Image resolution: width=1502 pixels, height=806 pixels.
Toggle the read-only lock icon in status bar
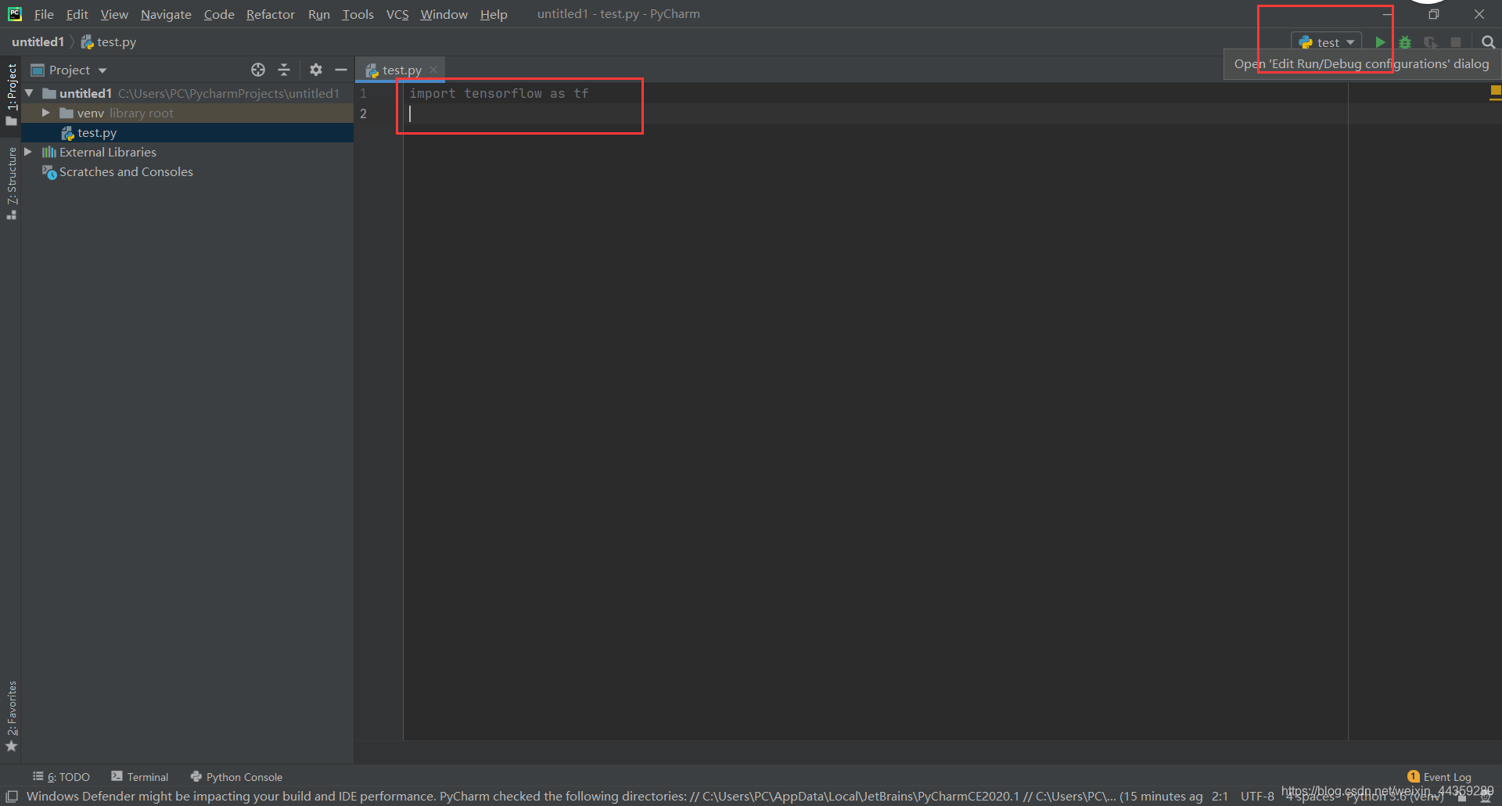(x=1462, y=797)
